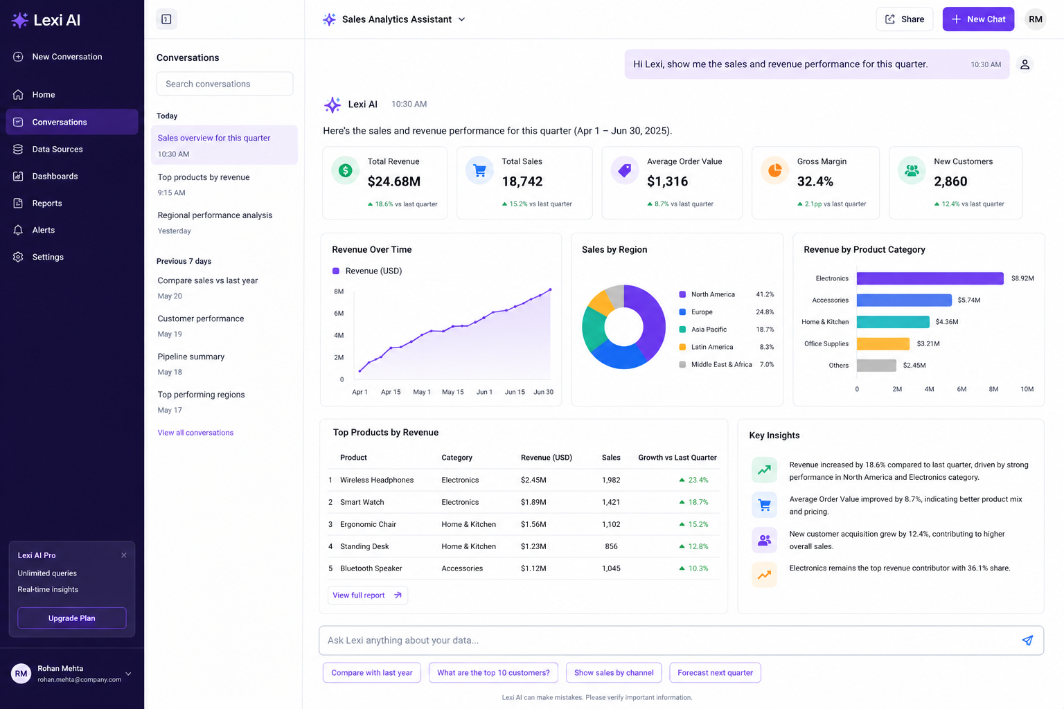Click the Revenue (USD) legend swatch

point(336,271)
